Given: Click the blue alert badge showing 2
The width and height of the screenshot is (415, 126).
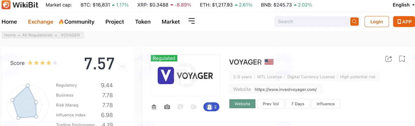Looking at the screenshot, I should click(x=211, y=107).
